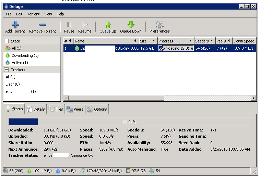The height and width of the screenshot is (178, 260).
Task: Click the horizontal scrollbar thumb in torrent list
Action: tap(116, 98)
